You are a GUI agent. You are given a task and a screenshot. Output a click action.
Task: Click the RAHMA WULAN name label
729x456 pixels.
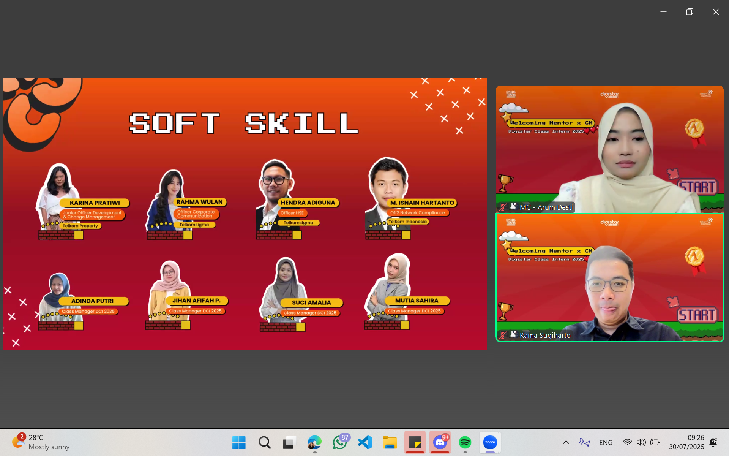coord(199,202)
